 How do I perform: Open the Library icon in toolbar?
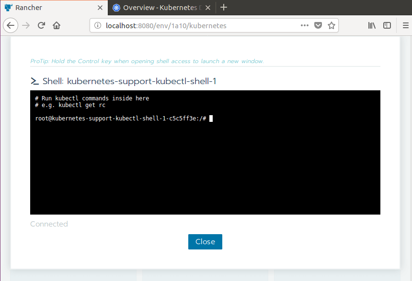tap(372, 25)
